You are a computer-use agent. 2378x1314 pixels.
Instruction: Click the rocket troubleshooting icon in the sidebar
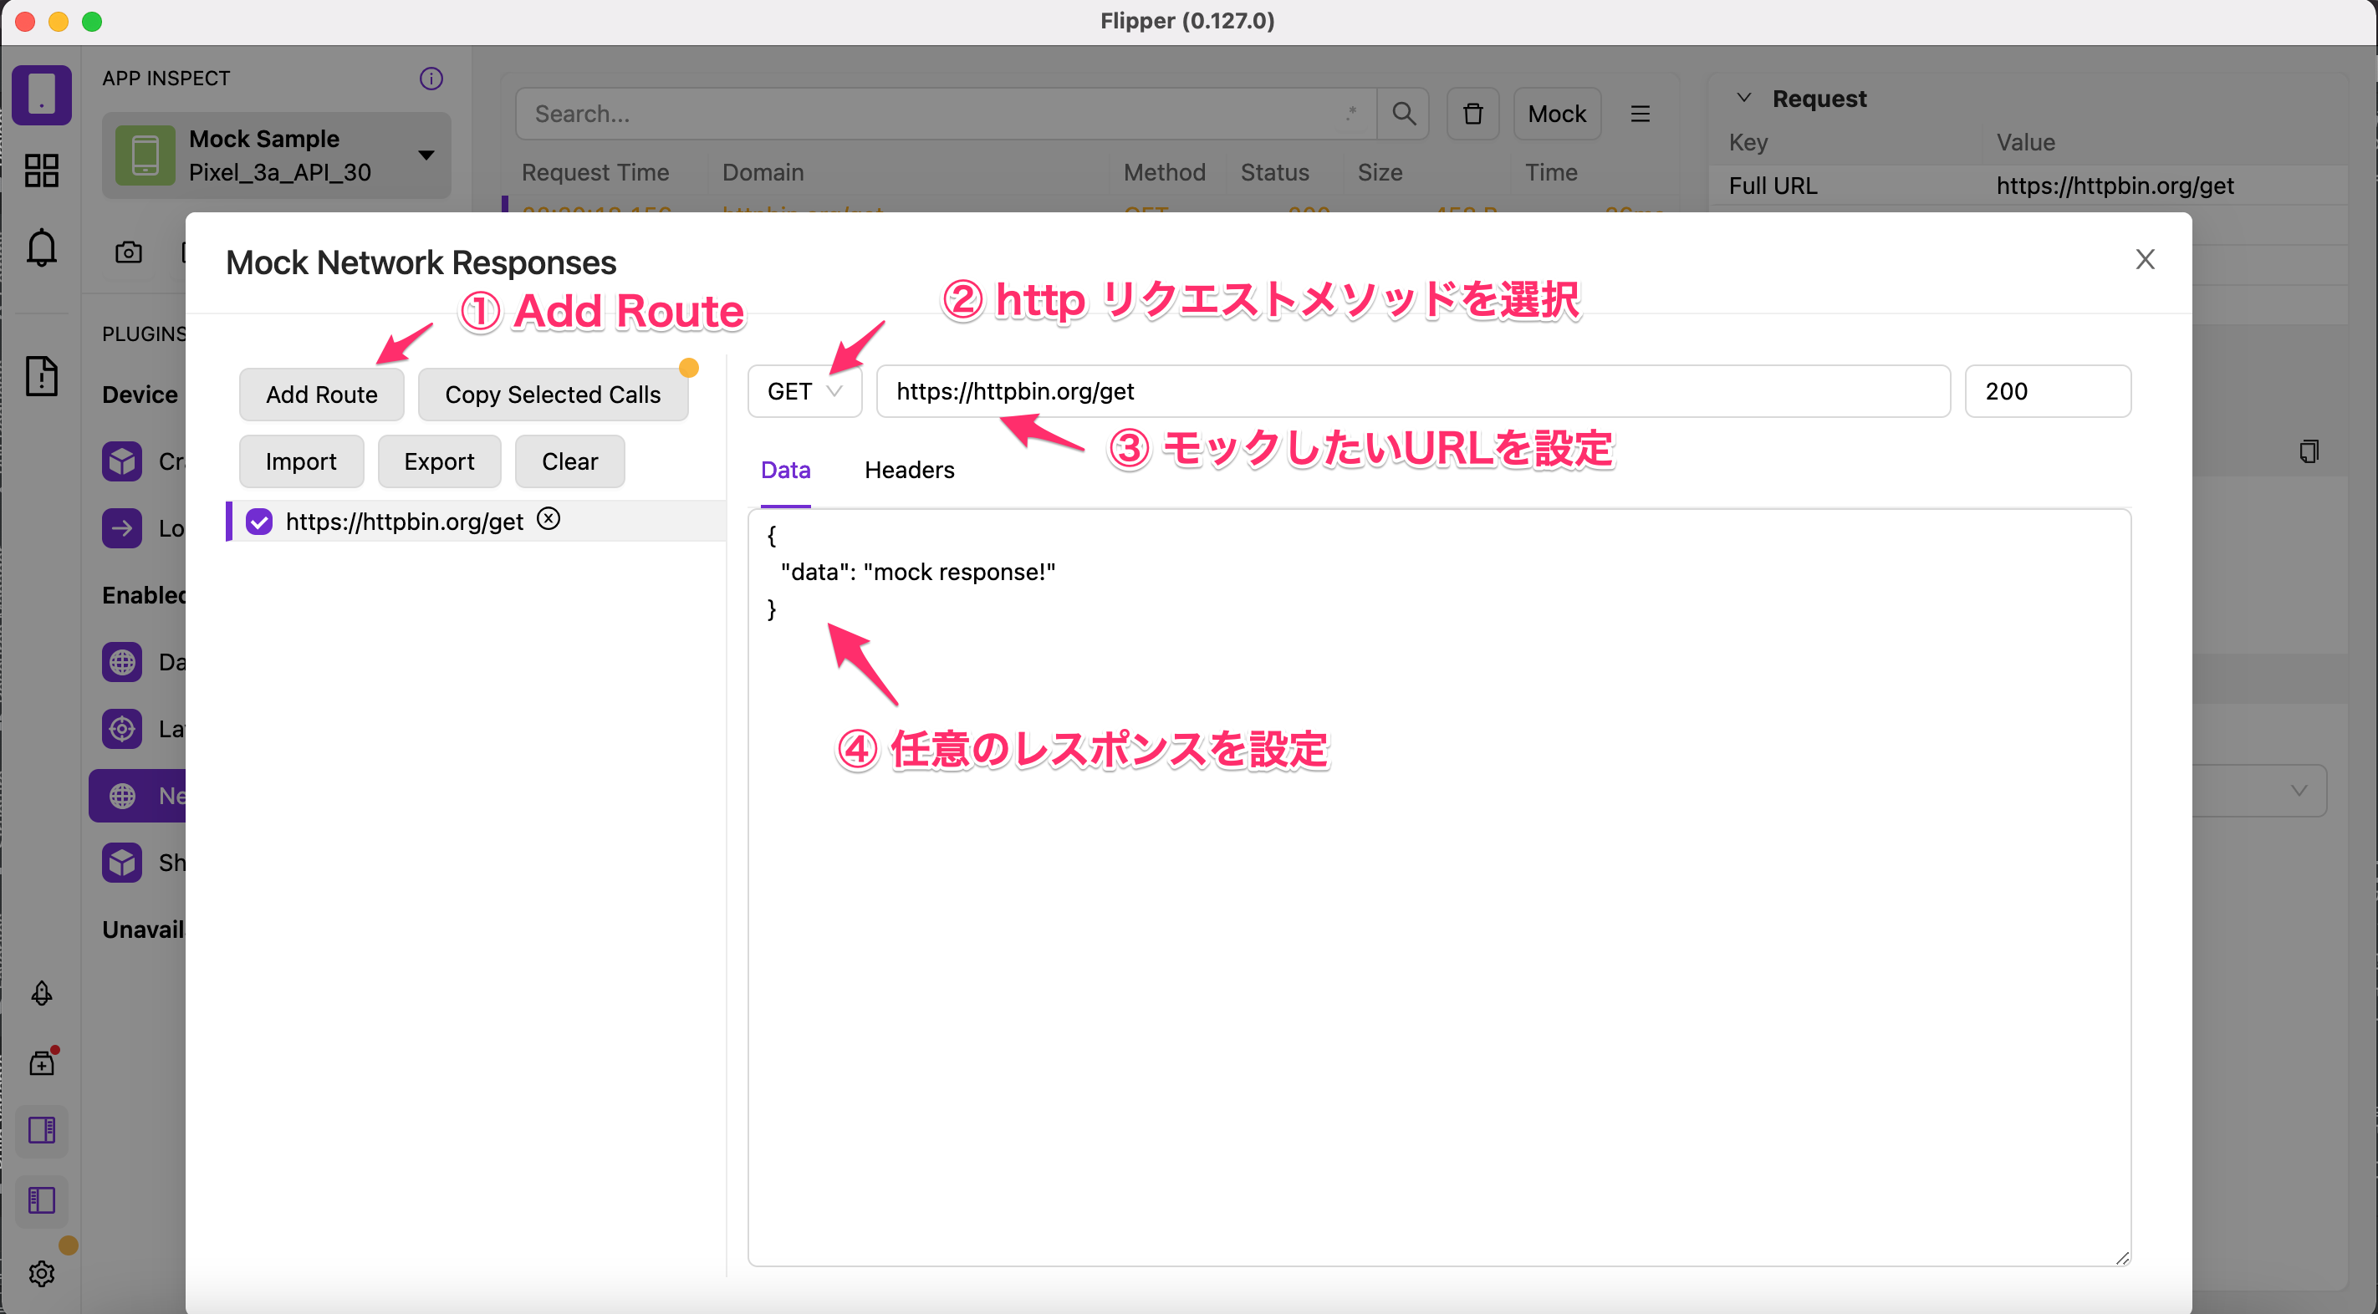(x=42, y=993)
